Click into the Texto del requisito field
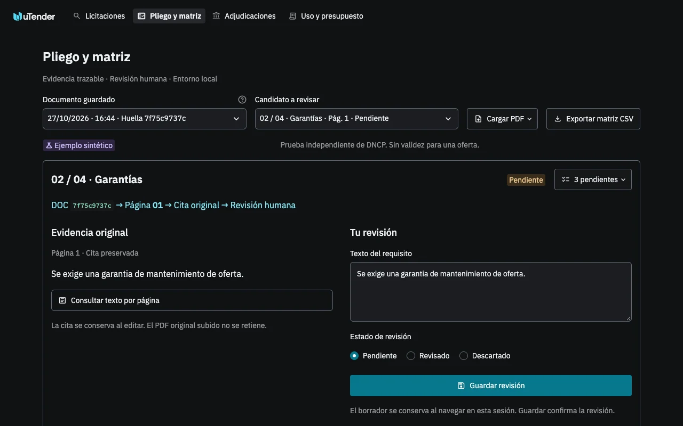The image size is (683, 426). pos(491,292)
